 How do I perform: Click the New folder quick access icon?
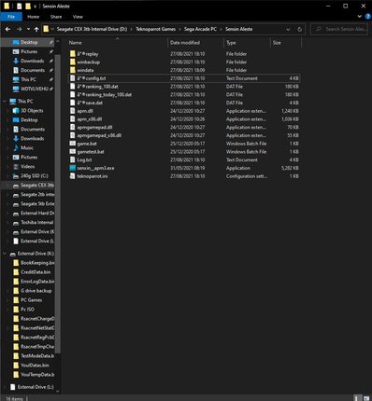pyautogui.click(x=28, y=6)
